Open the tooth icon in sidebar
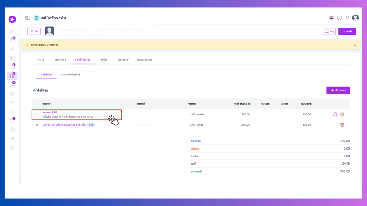Screen dimensions: 367x206 pos(12,94)
